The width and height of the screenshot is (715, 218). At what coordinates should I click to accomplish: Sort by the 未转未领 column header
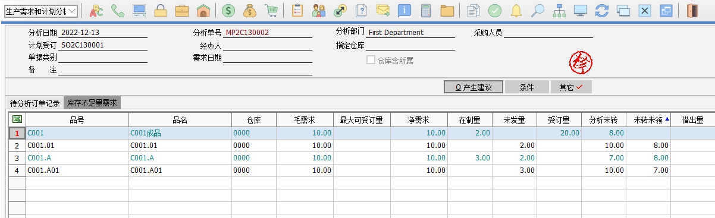pyautogui.click(x=648, y=120)
